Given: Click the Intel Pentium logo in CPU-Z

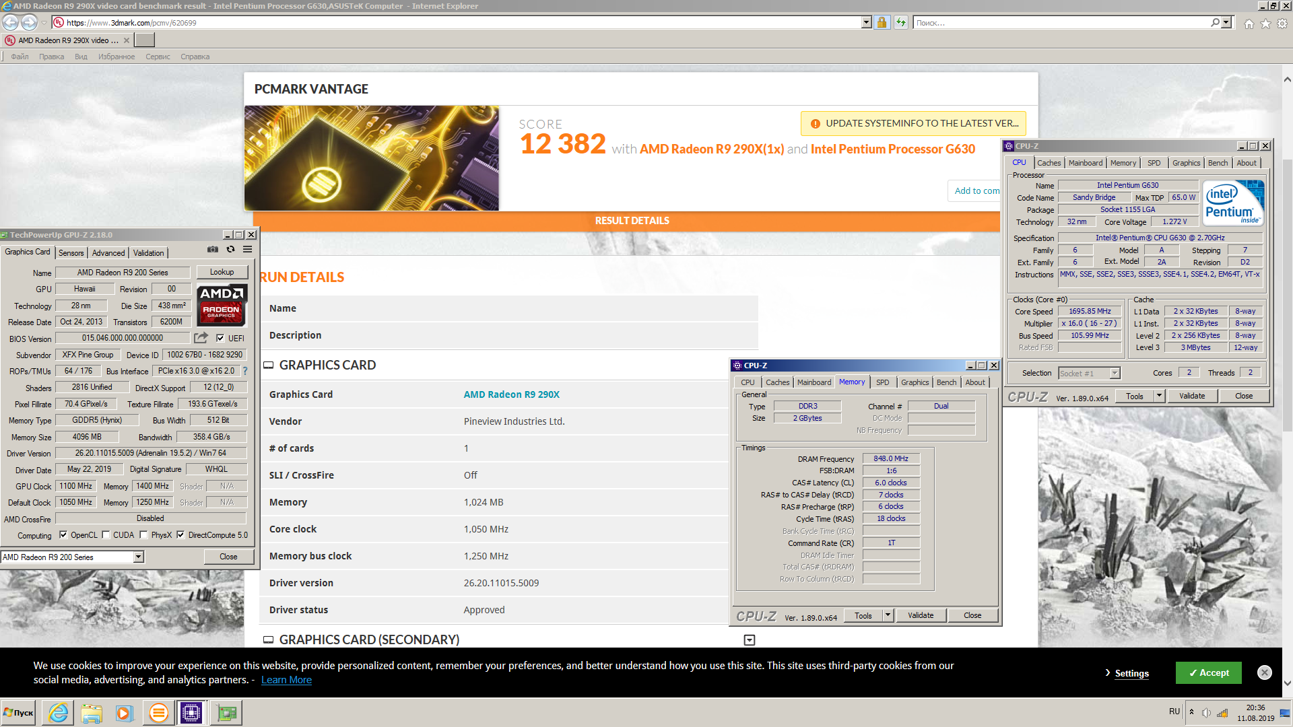Looking at the screenshot, I should pyautogui.click(x=1234, y=203).
